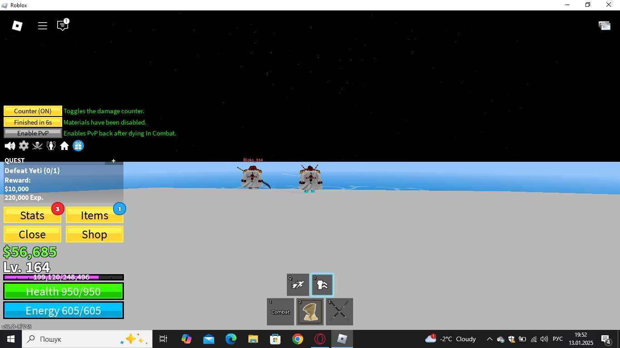620x348 pixels.
Task: Open the Roblox logo menu
Action: [17, 26]
